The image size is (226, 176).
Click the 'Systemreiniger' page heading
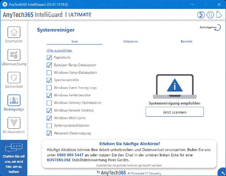pos(56,30)
